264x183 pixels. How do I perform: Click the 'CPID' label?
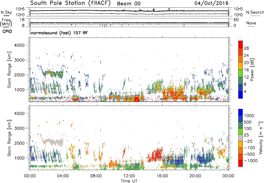[7, 31]
